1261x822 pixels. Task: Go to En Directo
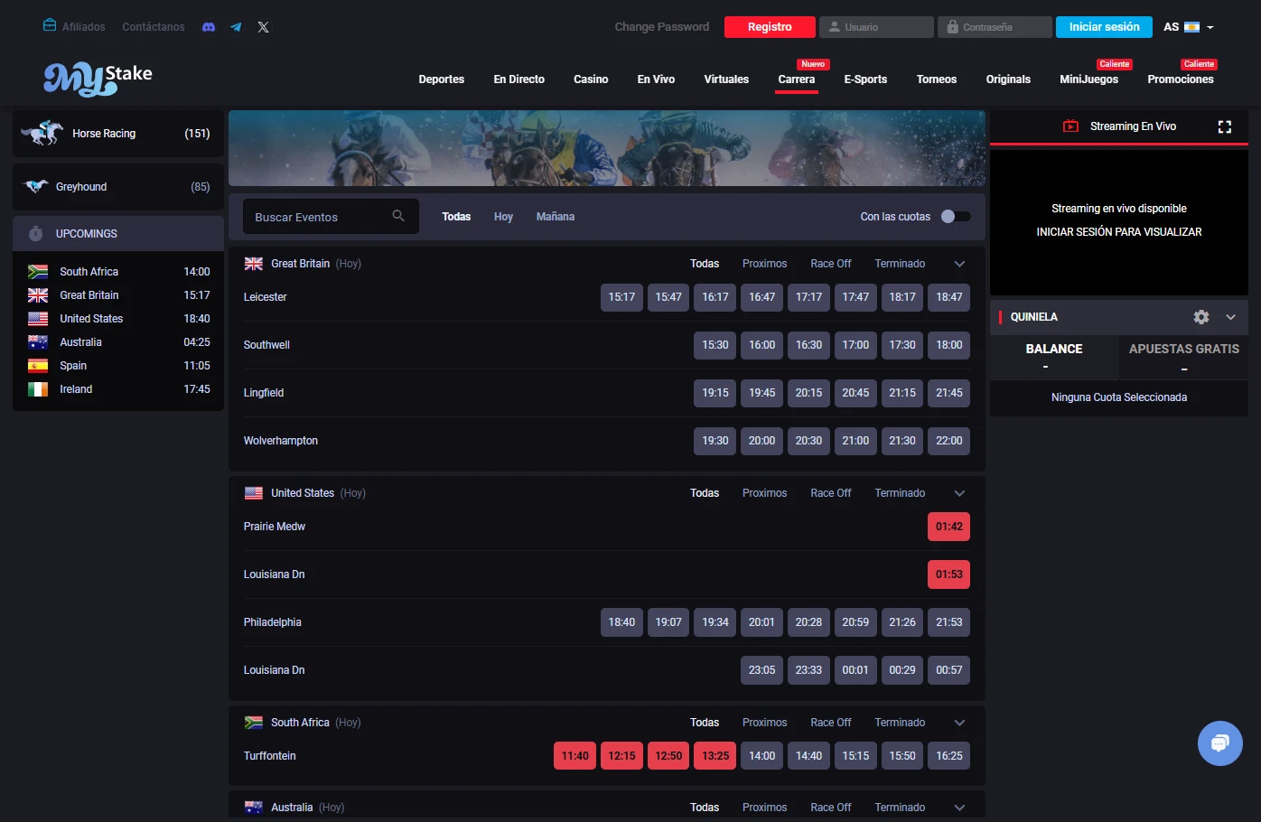(x=519, y=79)
